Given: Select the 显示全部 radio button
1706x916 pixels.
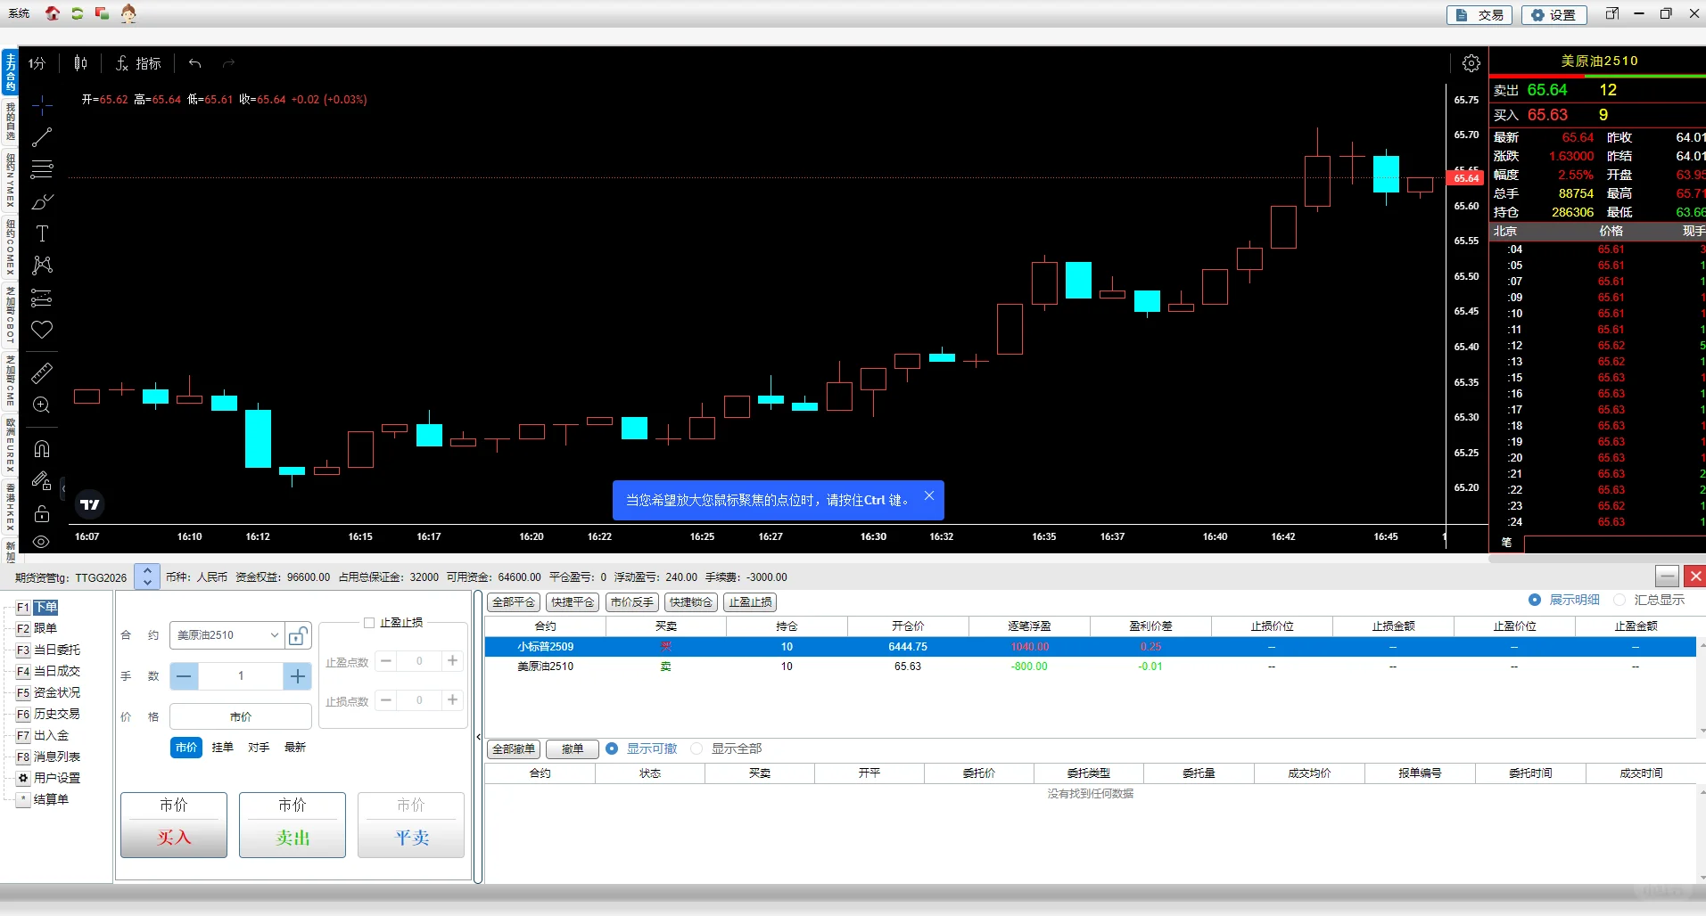Looking at the screenshot, I should pos(696,748).
